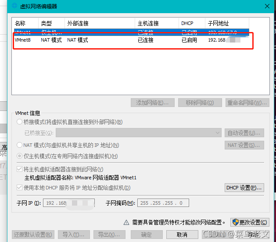The width and height of the screenshot is (276, 242).
Task: Select the VMnet8 row in network list
Action: point(132,40)
